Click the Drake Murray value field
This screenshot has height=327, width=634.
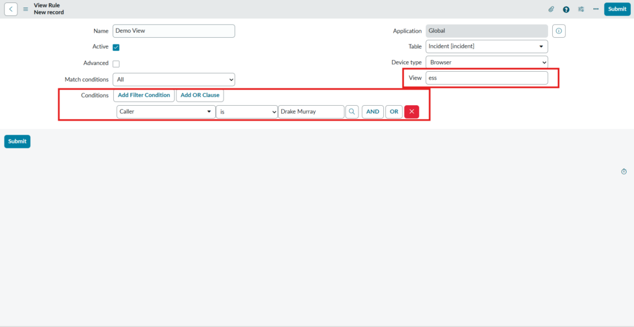pyautogui.click(x=311, y=112)
